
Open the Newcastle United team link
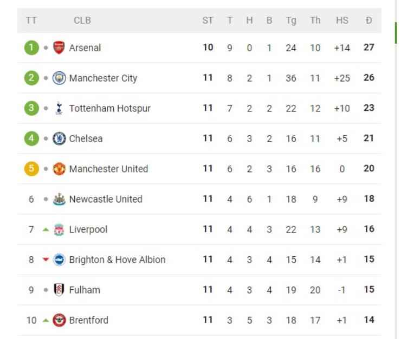click(x=106, y=199)
